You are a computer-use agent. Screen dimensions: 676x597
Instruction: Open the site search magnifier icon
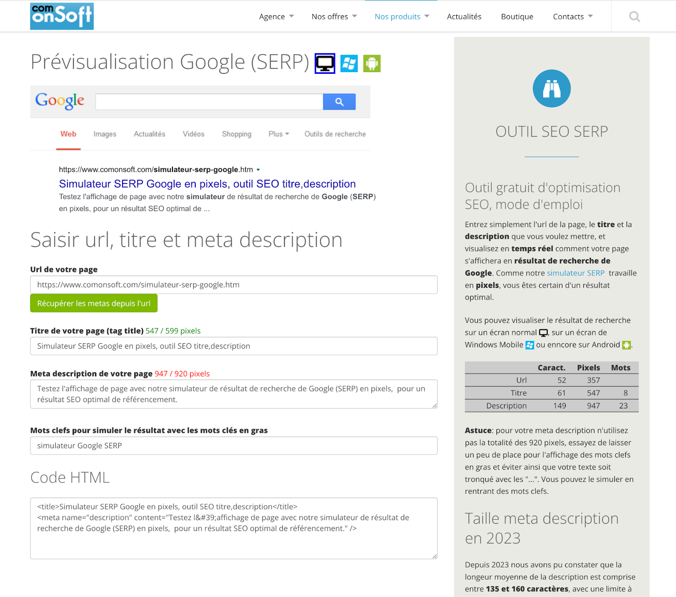634,16
